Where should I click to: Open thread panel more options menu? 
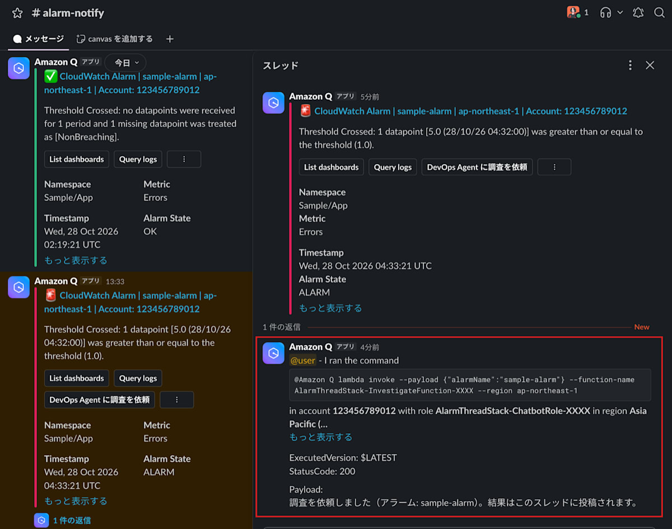click(x=630, y=65)
